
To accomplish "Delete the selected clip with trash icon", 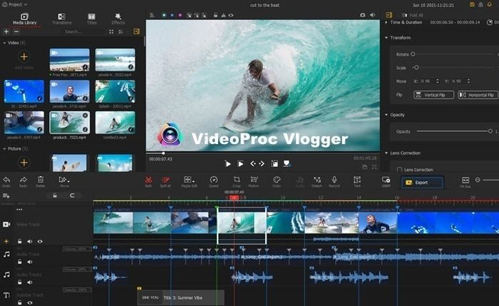I will click(x=41, y=182).
